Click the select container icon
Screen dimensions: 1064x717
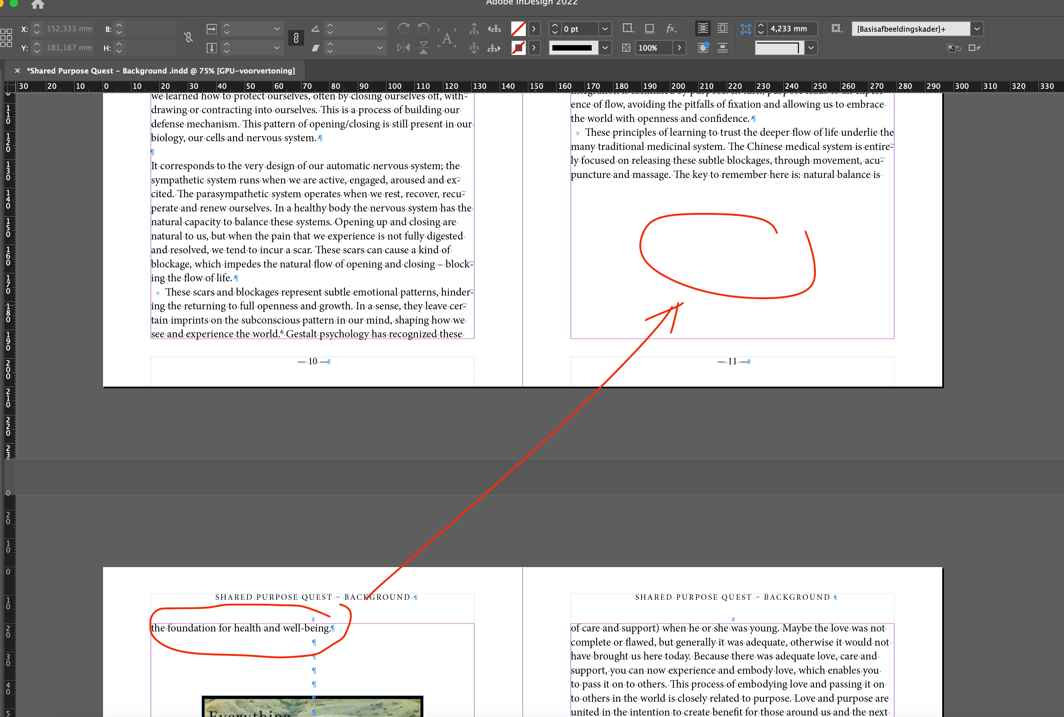pyautogui.click(x=474, y=28)
